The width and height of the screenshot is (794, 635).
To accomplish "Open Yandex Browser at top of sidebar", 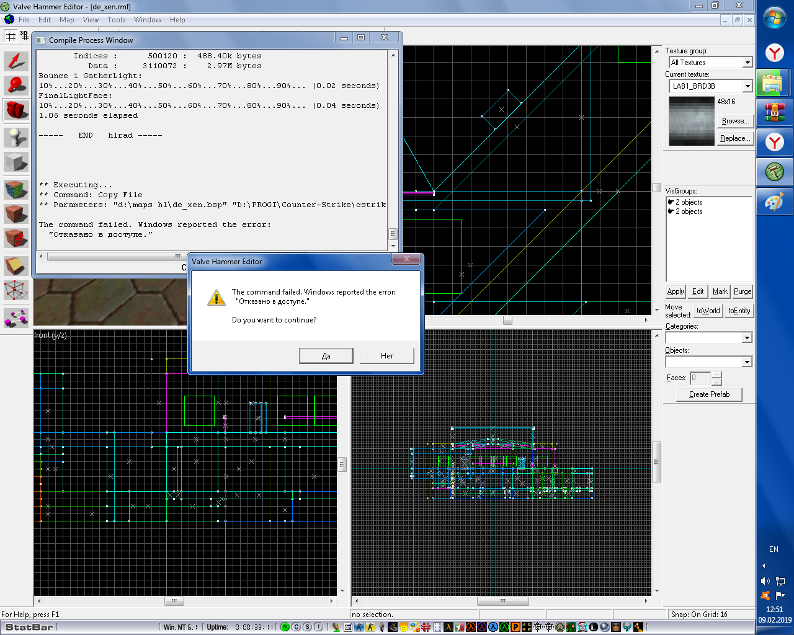I will pyautogui.click(x=774, y=53).
